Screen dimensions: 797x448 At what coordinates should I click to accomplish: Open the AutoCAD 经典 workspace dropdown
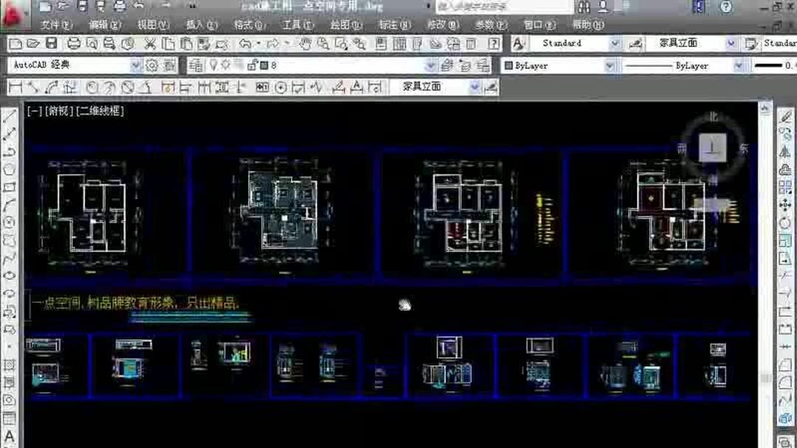point(137,65)
